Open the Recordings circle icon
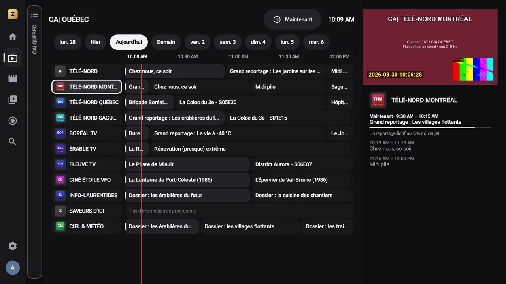 coord(13,121)
